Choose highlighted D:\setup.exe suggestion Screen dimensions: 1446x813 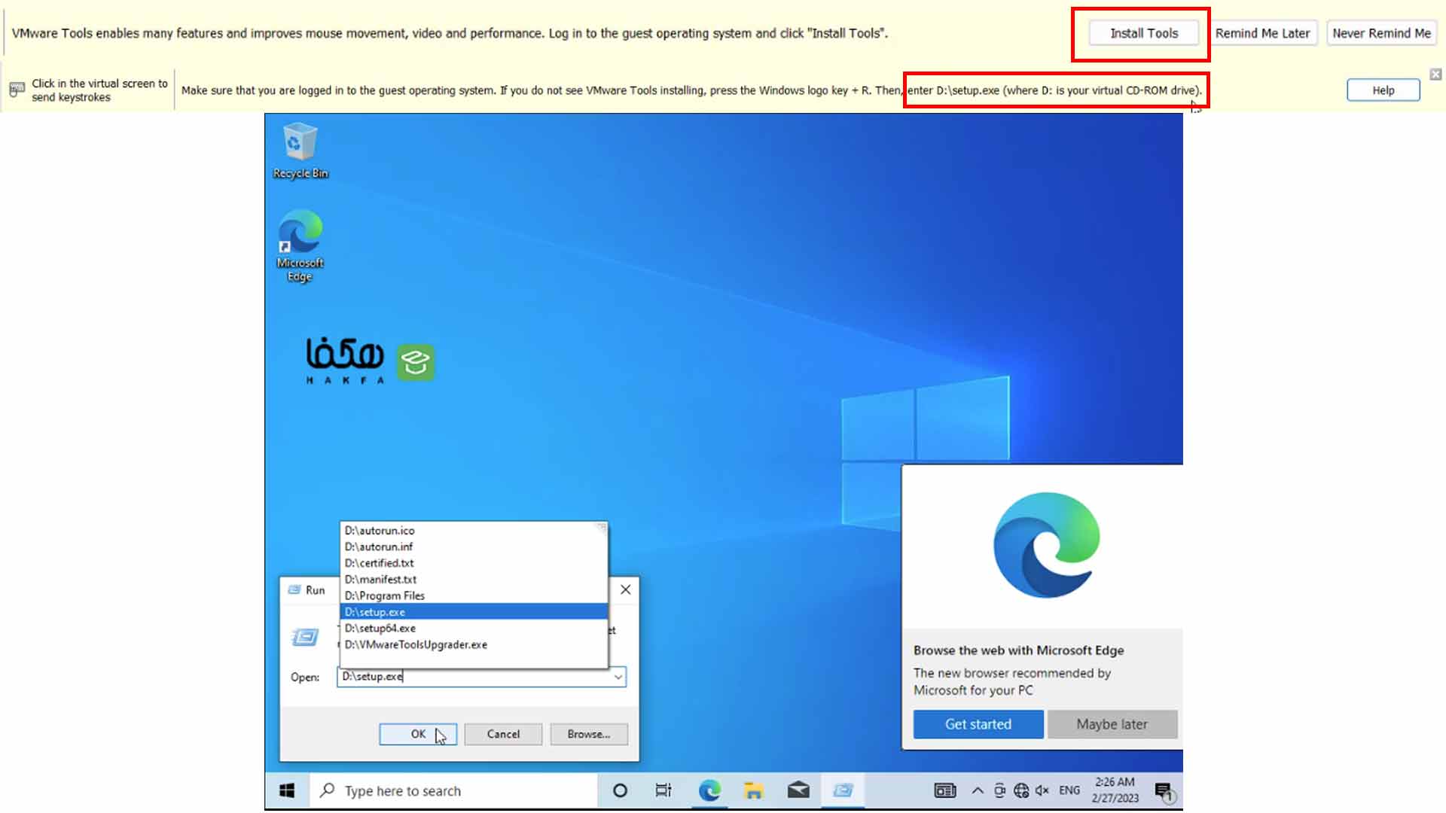(474, 612)
